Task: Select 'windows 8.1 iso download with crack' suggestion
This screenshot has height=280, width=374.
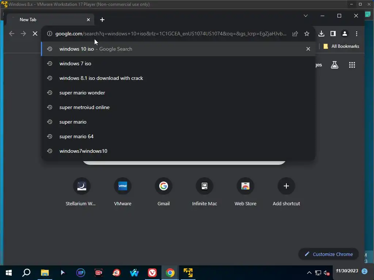Action: (178, 78)
